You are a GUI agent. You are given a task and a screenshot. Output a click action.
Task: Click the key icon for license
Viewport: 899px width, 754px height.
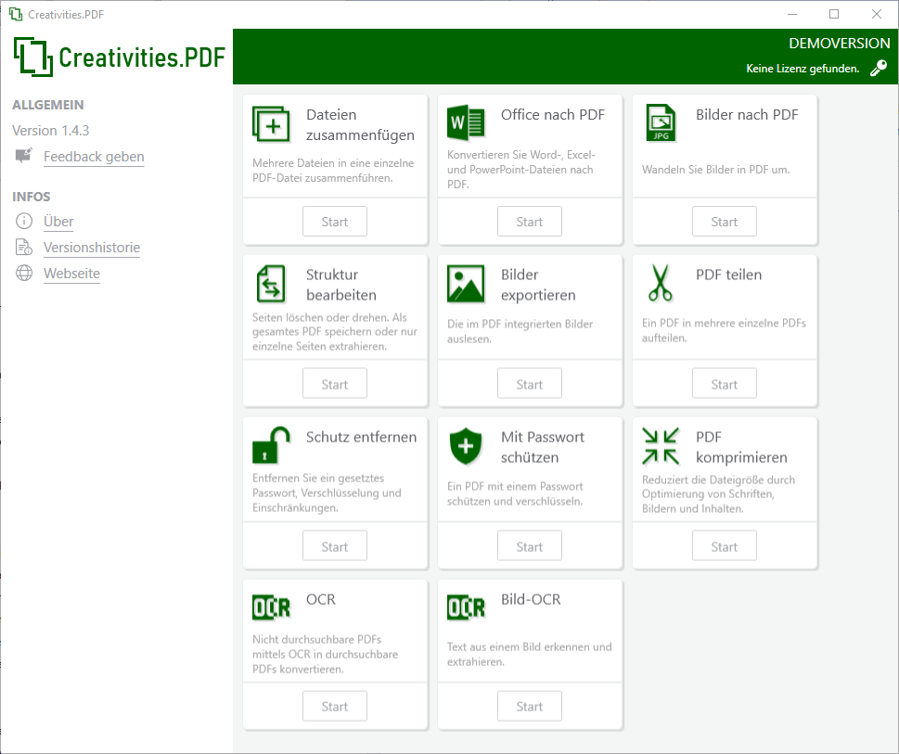[878, 68]
